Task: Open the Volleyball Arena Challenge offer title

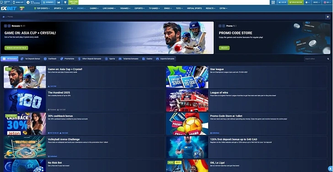Action: [x=64, y=140]
